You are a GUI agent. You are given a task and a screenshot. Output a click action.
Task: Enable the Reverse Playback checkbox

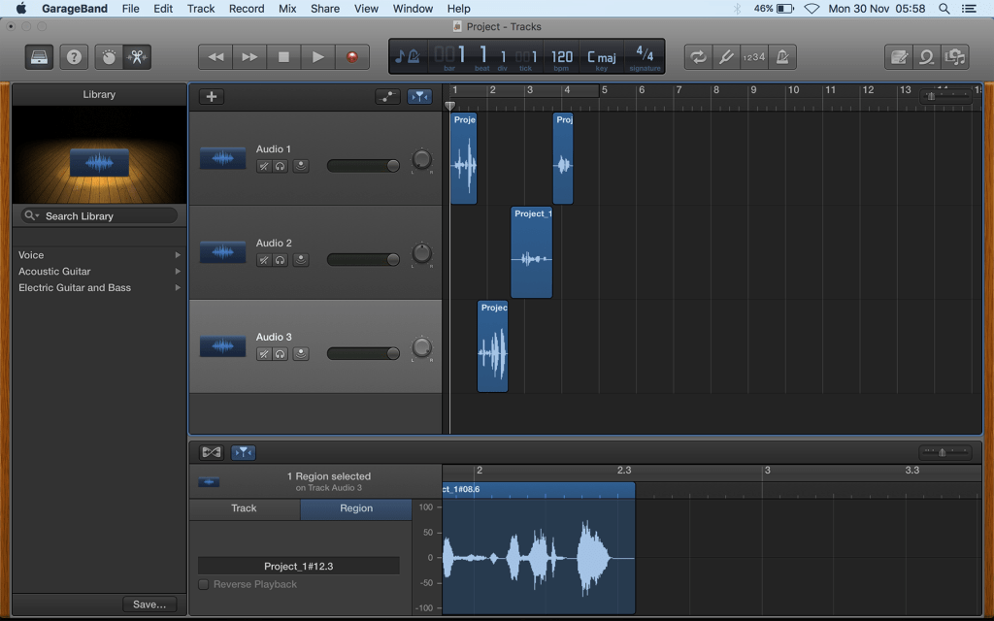[204, 584]
